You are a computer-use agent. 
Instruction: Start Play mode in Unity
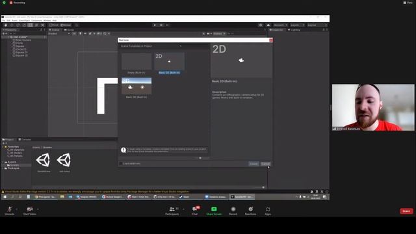(155, 25)
